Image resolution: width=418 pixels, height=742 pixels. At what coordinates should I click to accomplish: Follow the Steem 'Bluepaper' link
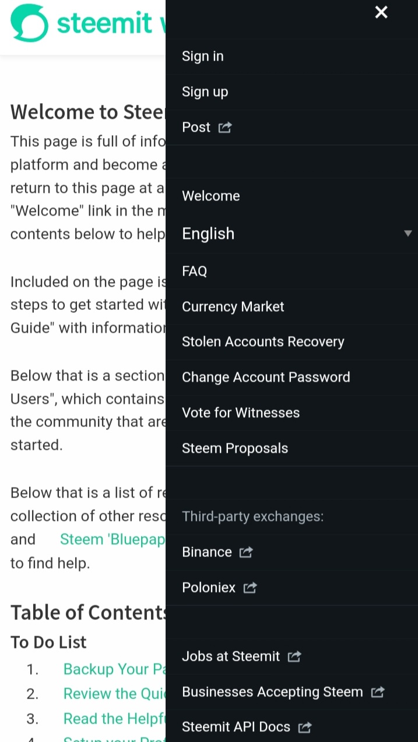click(111, 539)
